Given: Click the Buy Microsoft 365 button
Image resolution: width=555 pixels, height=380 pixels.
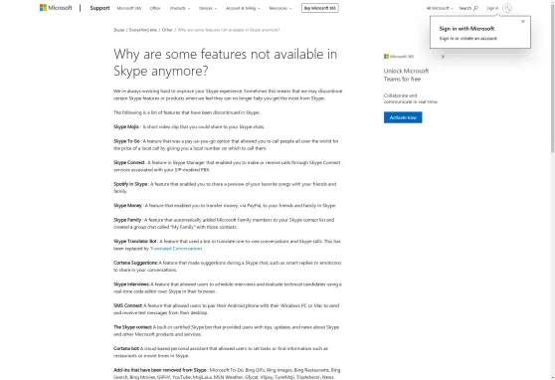Looking at the screenshot, I should [320, 8].
